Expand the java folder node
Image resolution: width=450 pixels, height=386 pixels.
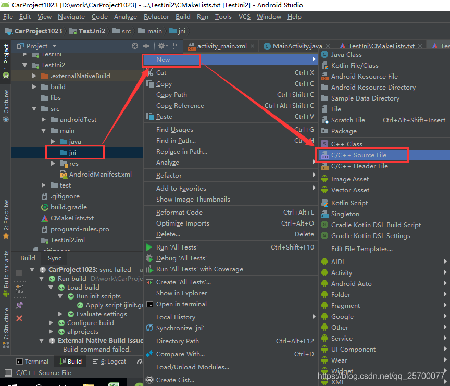pos(53,141)
